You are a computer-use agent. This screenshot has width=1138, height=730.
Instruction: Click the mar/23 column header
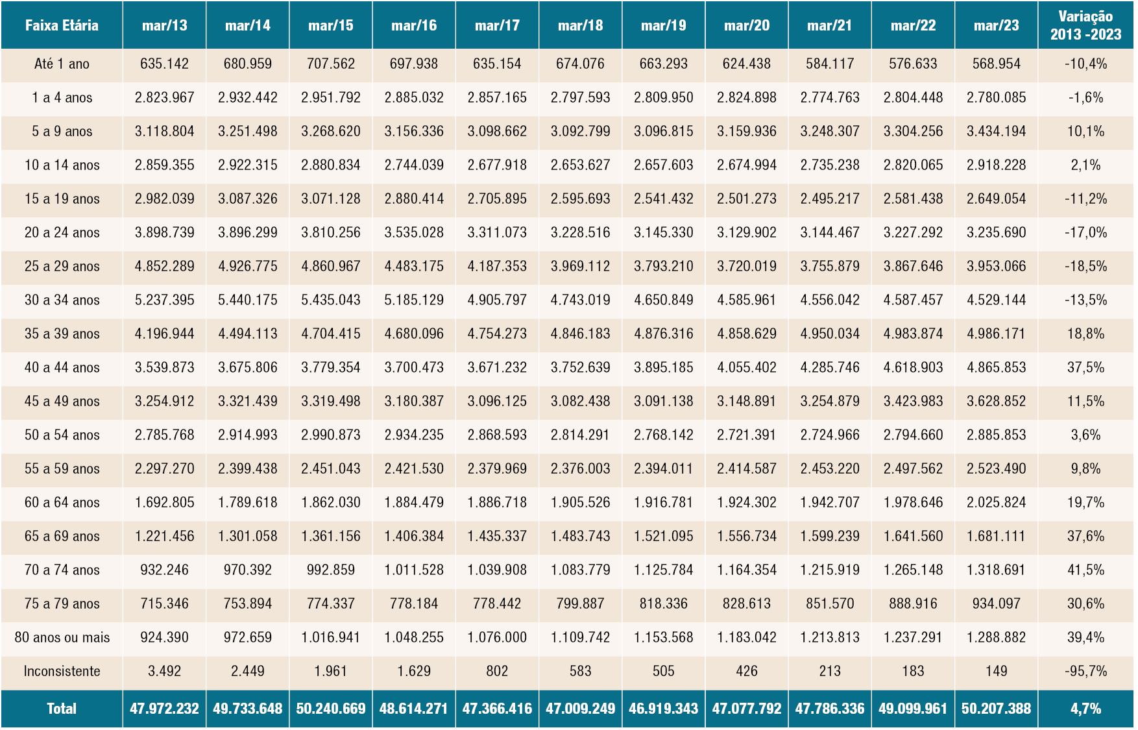[996, 25]
